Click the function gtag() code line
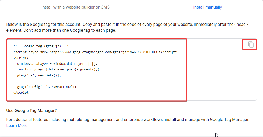This screenshot has width=263, height=137. [x=58, y=69]
